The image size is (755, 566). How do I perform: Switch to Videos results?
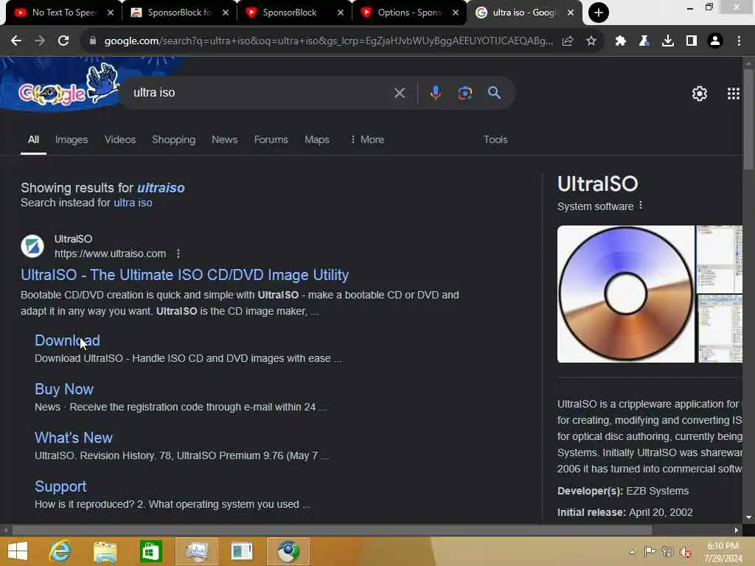point(120,139)
